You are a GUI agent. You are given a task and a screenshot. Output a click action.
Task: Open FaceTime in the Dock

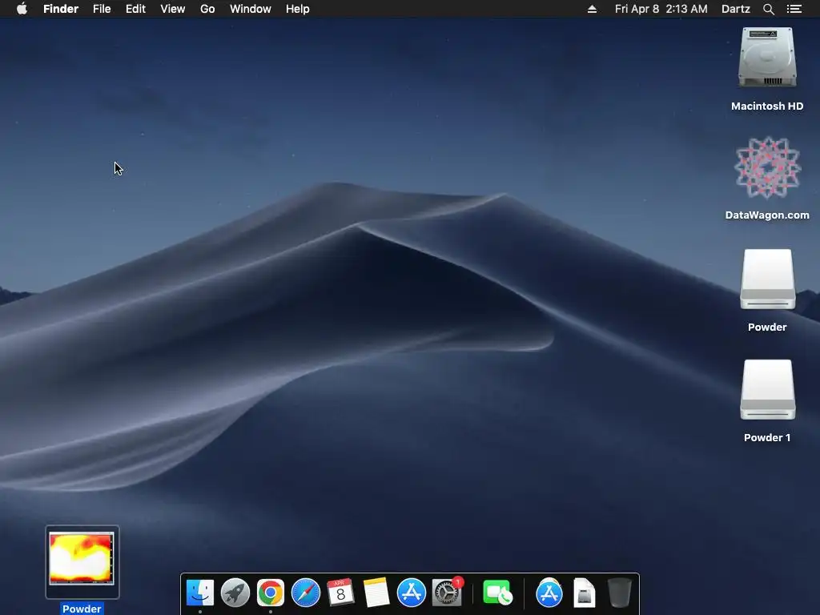[x=497, y=593]
